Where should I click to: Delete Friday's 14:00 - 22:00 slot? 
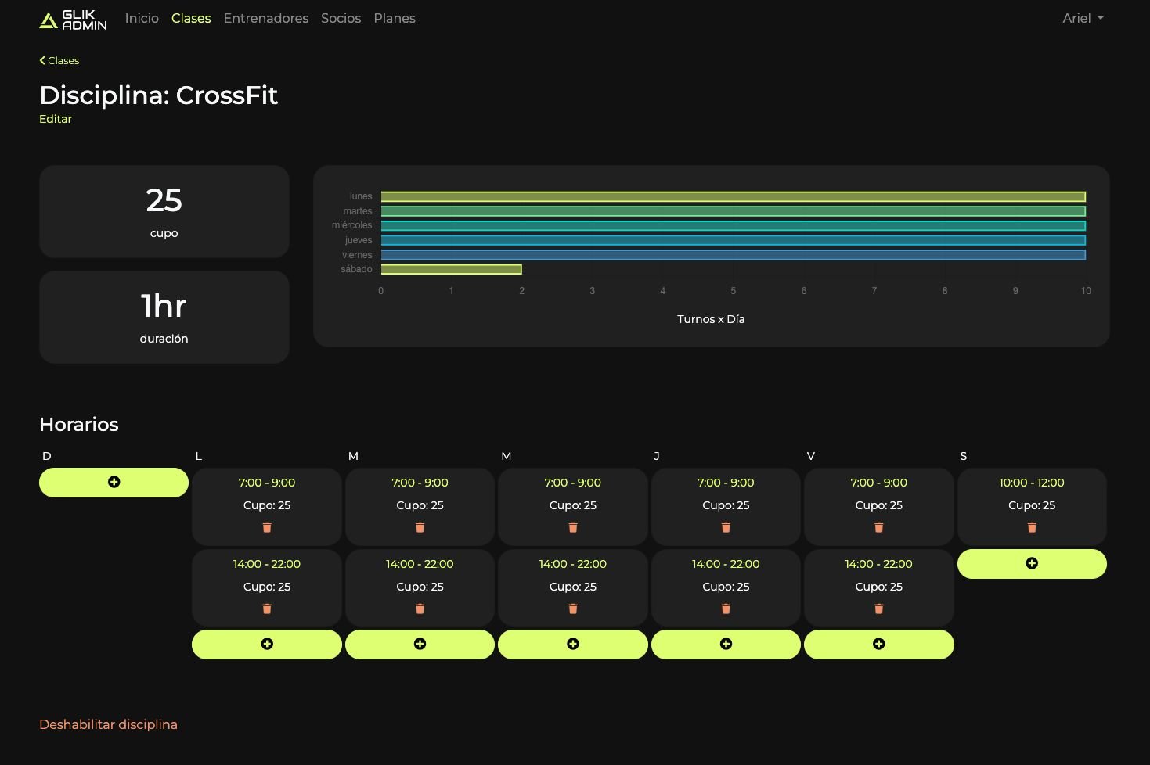pos(878,609)
